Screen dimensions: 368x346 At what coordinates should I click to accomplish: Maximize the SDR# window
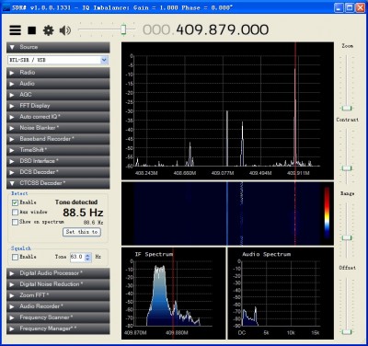click(350, 7)
